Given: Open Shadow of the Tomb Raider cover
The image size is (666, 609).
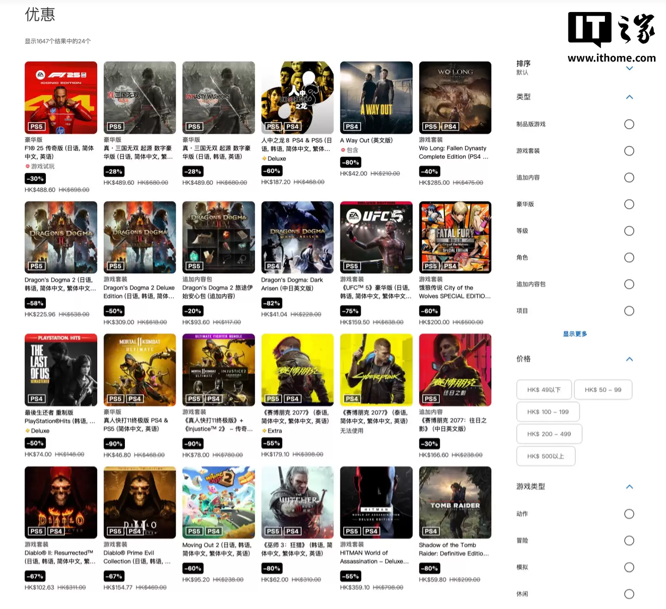Looking at the screenshot, I should (x=455, y=502).
